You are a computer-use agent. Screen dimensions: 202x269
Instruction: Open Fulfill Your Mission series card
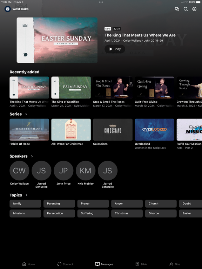tap(189, 130)
